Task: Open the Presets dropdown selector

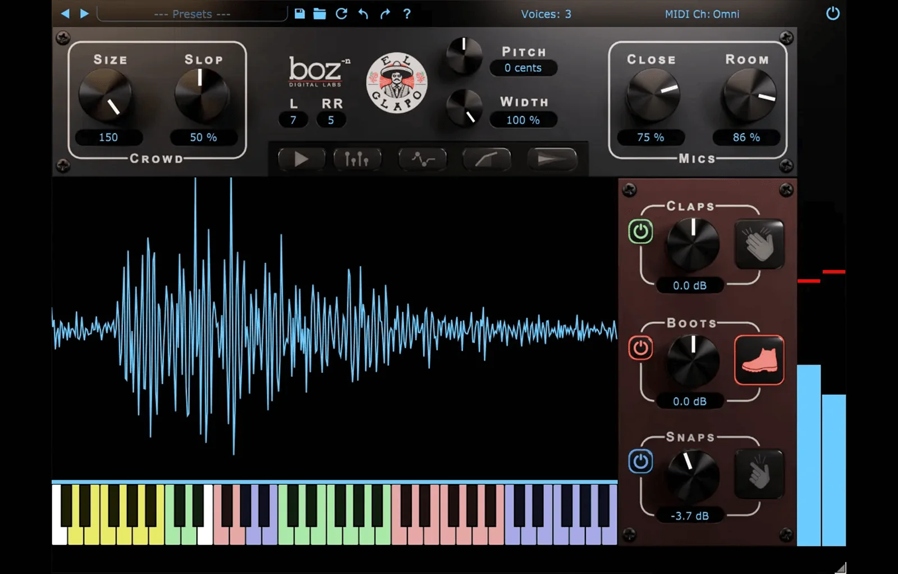Action: click(x=192, y=14)
